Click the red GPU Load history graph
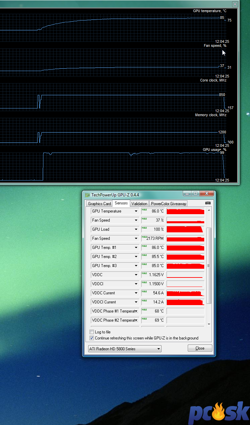Screen dimensions: 250x425 coord(185,229)
